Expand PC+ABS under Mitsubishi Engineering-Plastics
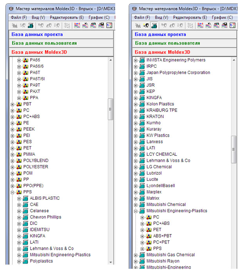The height and width of the screenshot is (274, 243). (x=142, y=224)
